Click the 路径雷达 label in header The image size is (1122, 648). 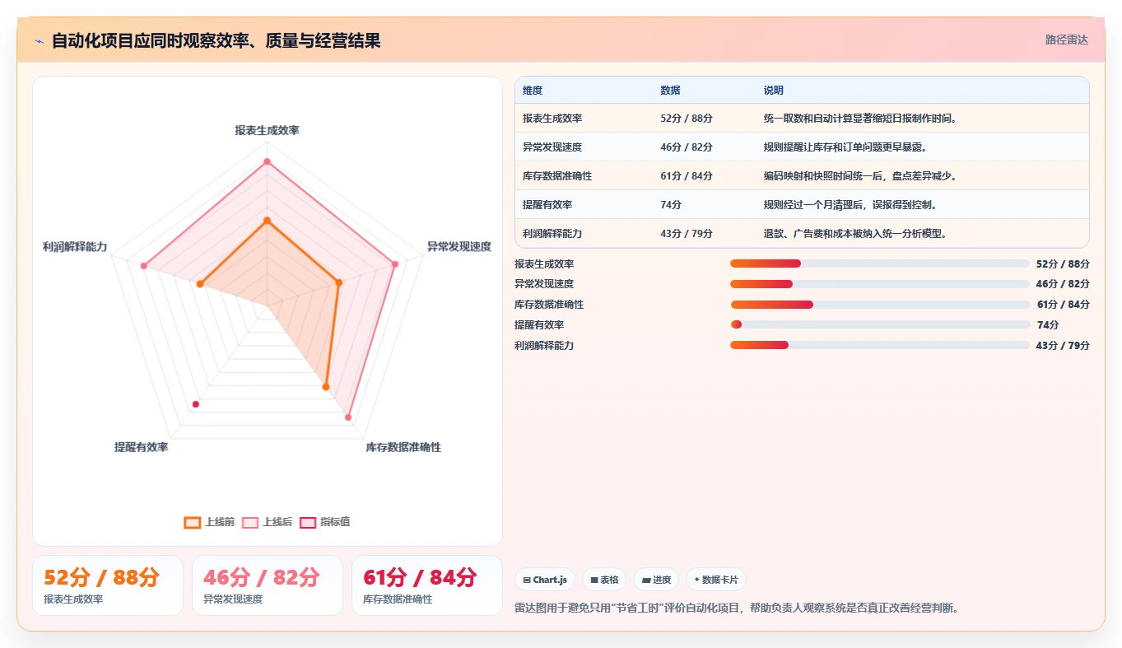pyautogui.click(x=1067, y=40)
